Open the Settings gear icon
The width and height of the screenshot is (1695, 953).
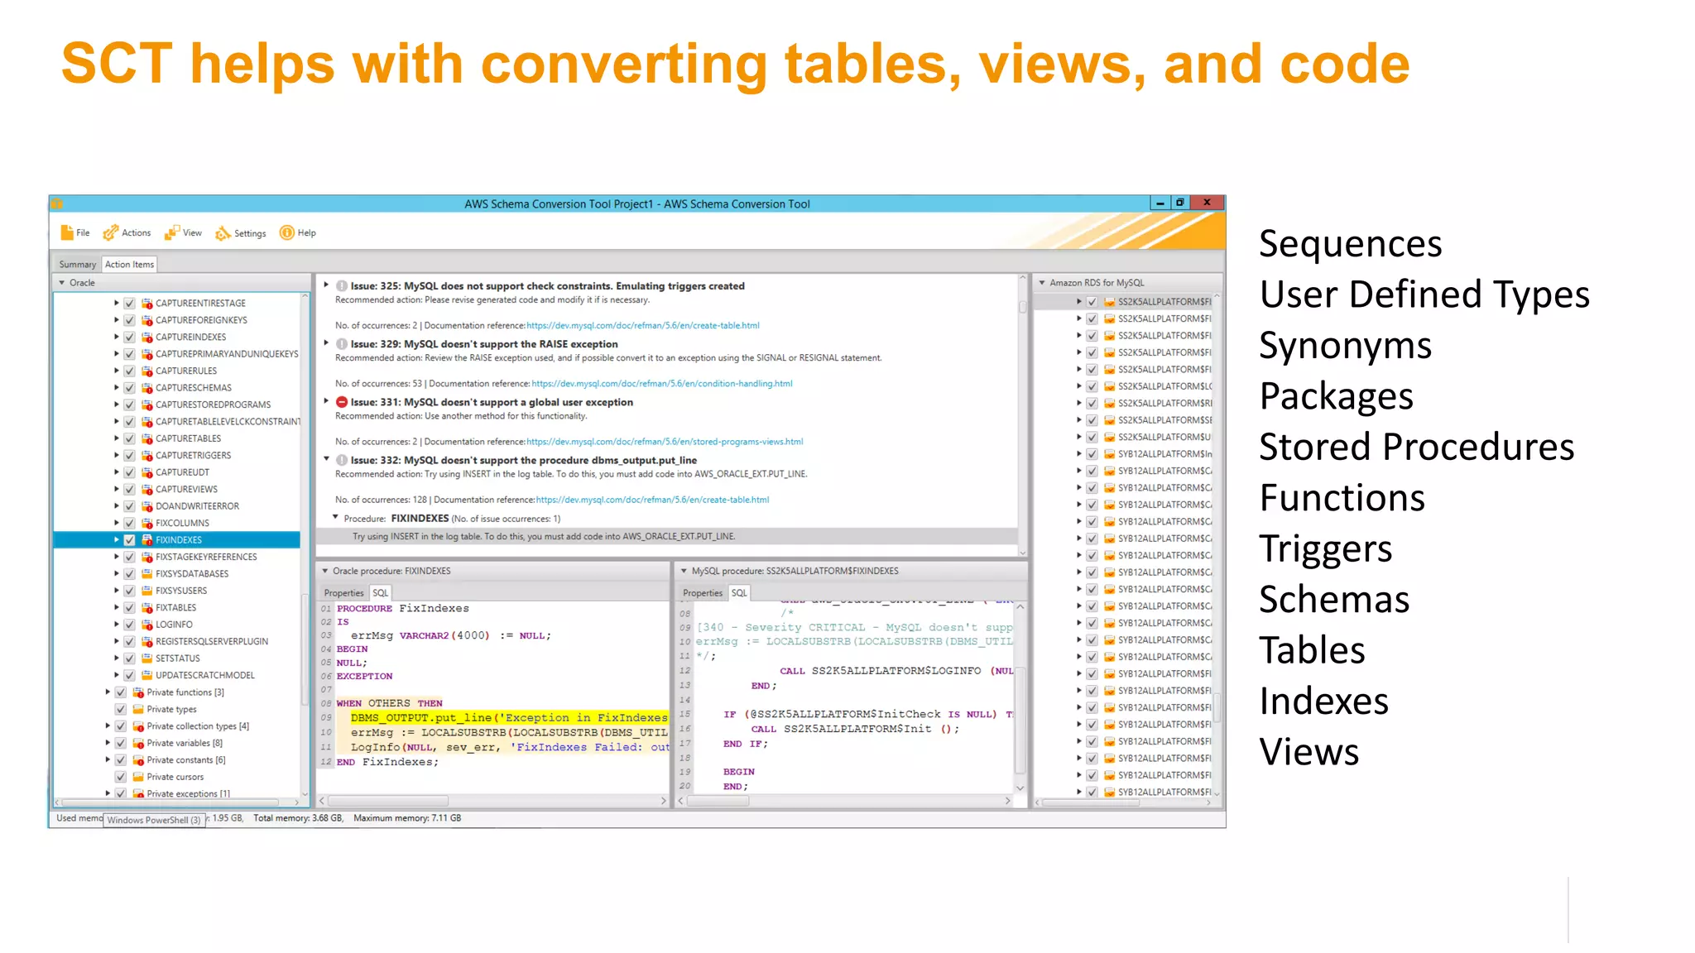[223, 234]
